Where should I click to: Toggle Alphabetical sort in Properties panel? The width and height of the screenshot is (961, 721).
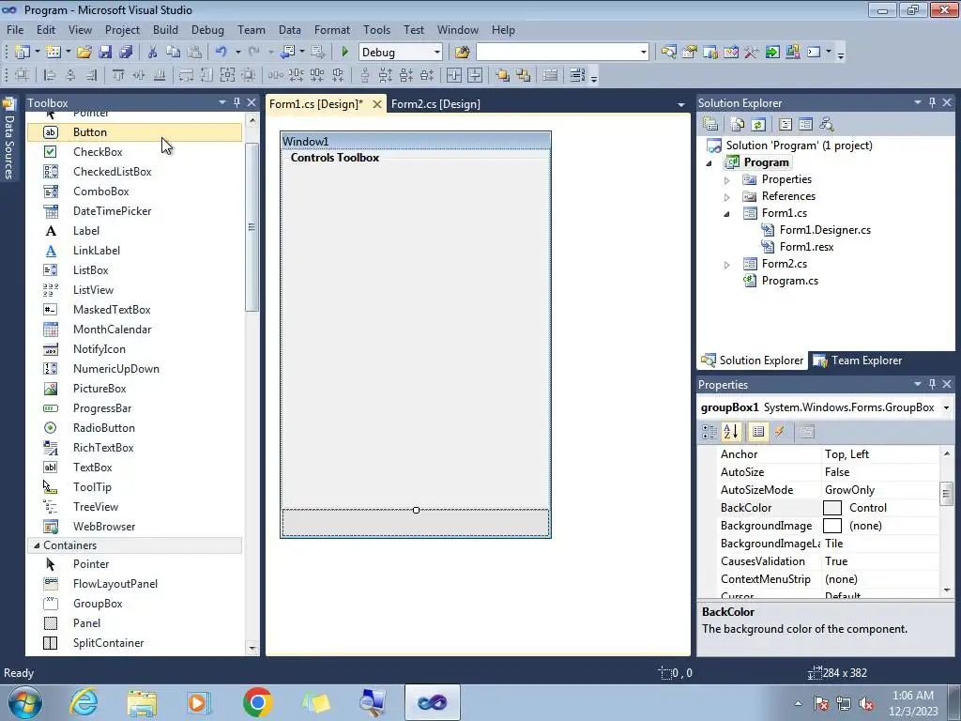pos(730,432)
